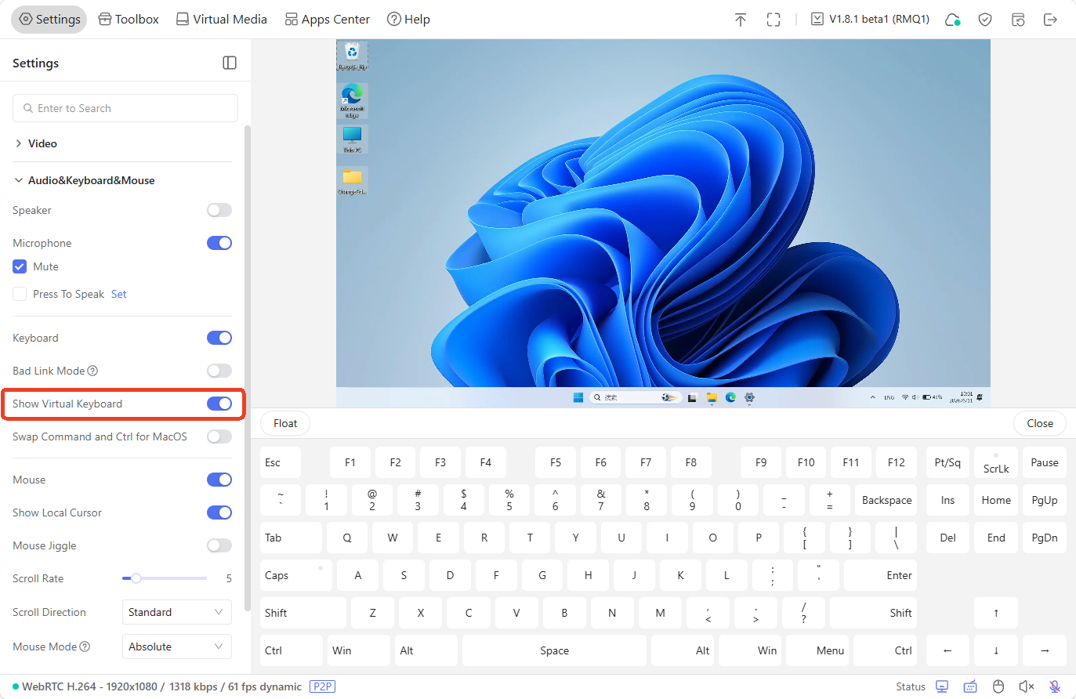Open Recycle Bin on remote desktop
This screenshot has height=699, width=1076.
pos(352,56)
